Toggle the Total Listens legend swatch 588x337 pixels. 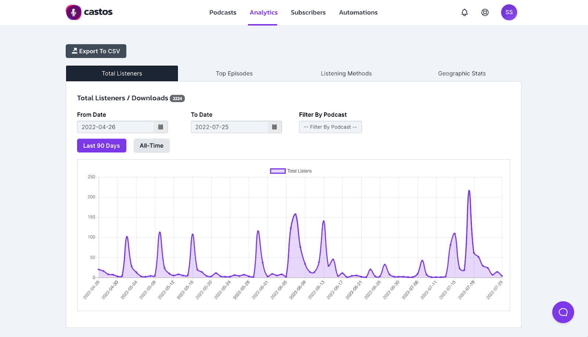[278, 171]
